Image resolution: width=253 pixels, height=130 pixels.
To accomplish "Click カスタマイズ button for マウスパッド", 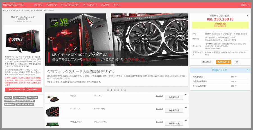I will click(x=174, y=123).
